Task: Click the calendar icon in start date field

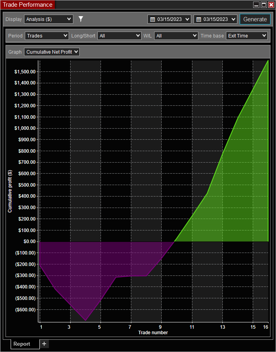Action: point(153,19)
